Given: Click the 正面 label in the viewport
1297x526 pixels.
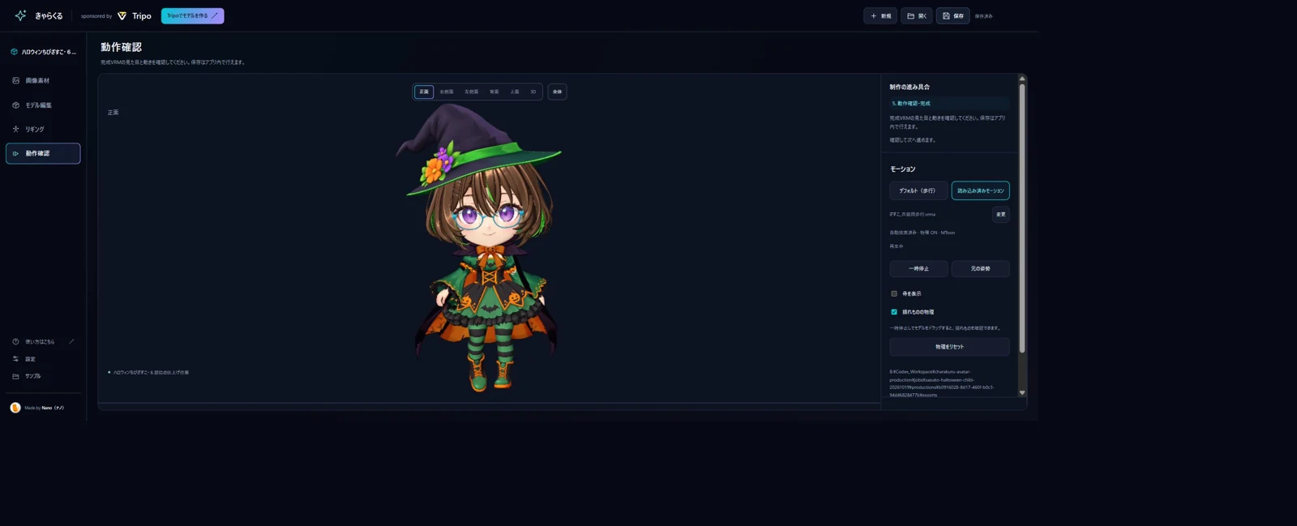Looking at the screenshot, I should click(x=113, y=113).
